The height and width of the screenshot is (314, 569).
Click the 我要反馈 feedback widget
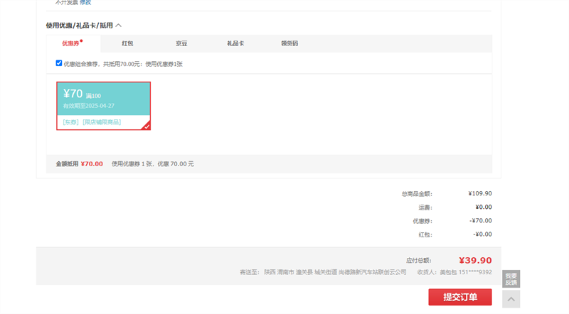[511, 278]
